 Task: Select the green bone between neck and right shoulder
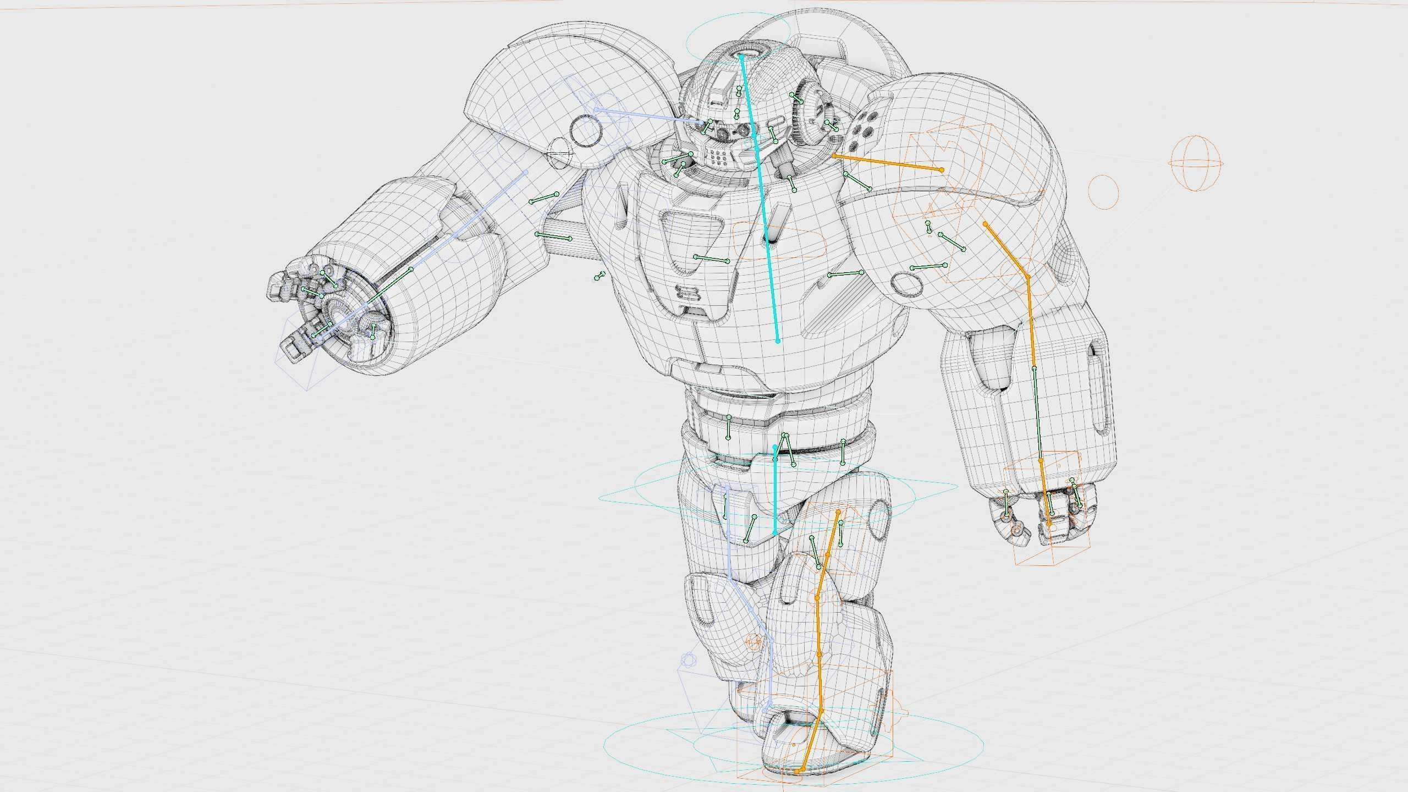858,182
